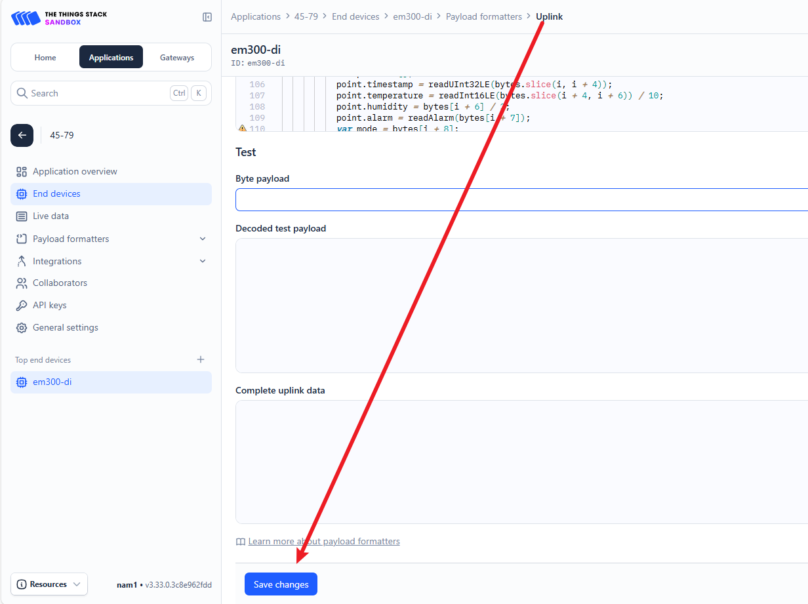808x604 pixels.
Task: Switch to the Gateways tab
Action: coord(177,58)
